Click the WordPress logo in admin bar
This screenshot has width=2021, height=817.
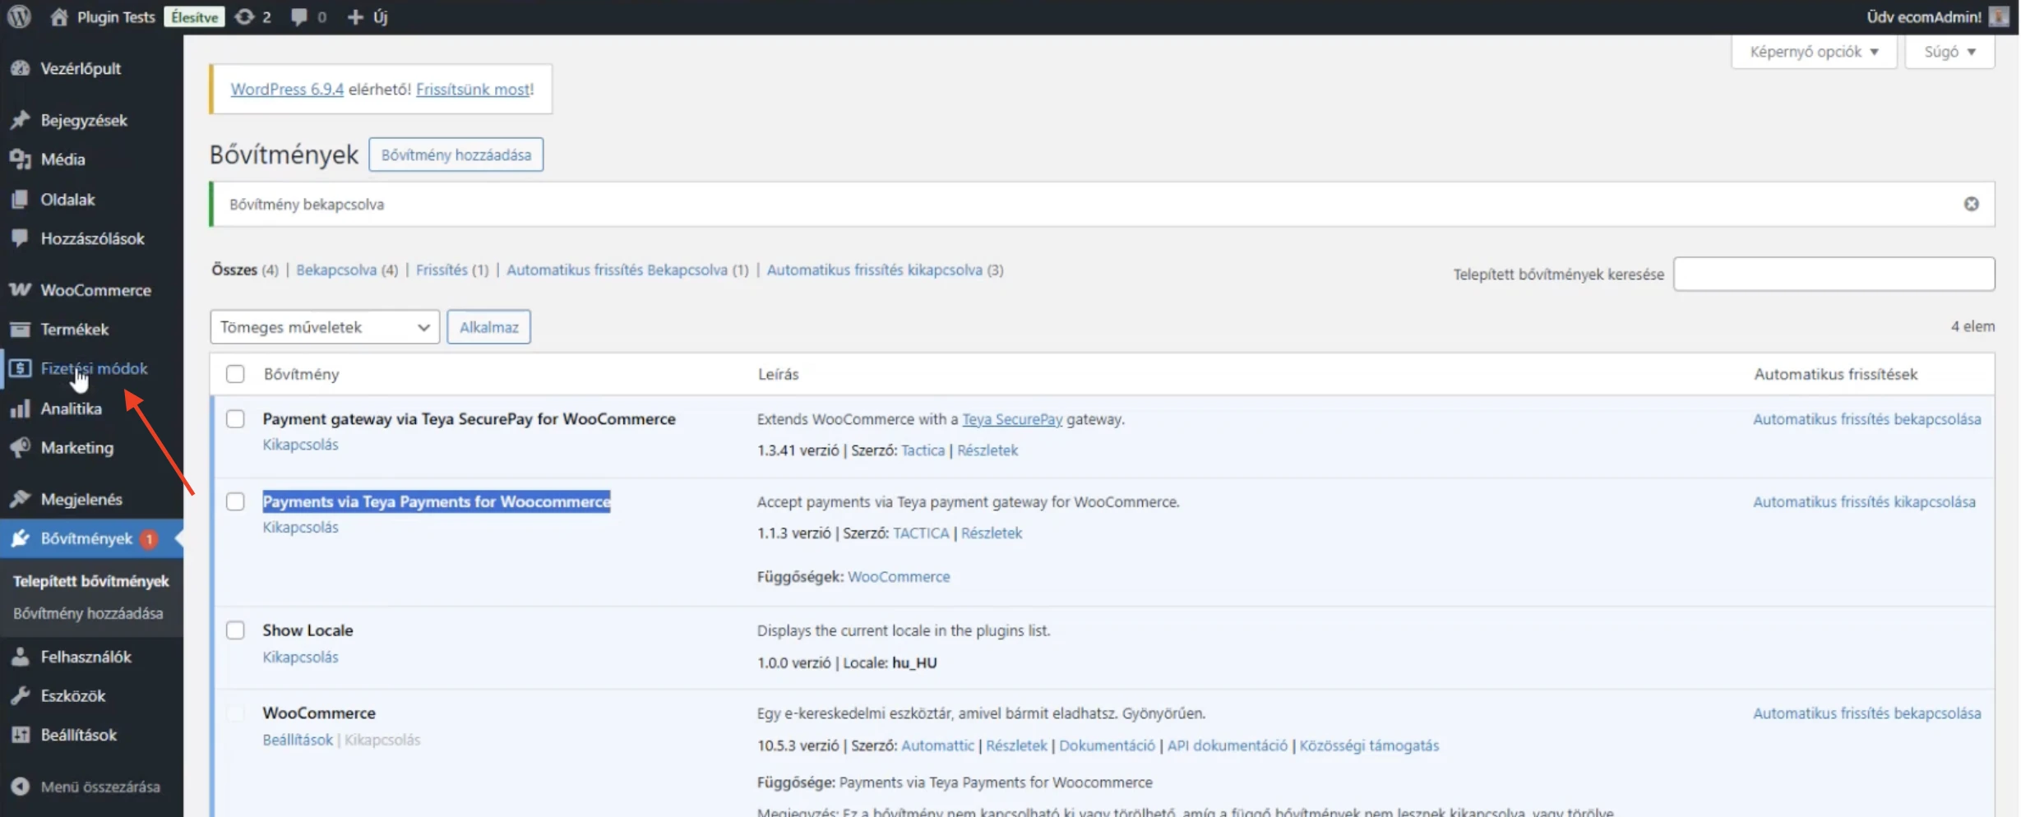tap(19, 16)
